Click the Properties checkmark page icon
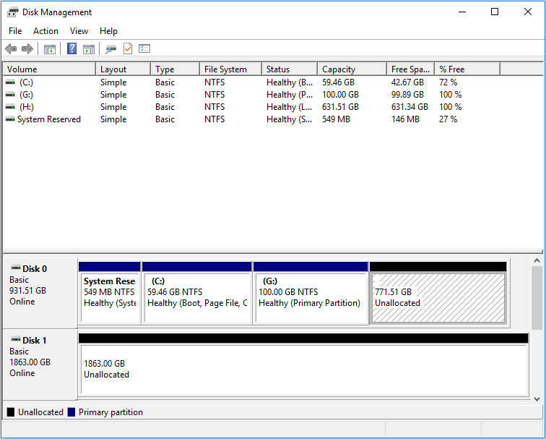Viewport: 546px width, 439px height. (128, 49)
